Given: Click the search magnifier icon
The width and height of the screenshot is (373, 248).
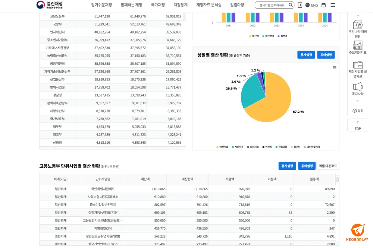Looking at the screenshot, I should pos(291,5).
